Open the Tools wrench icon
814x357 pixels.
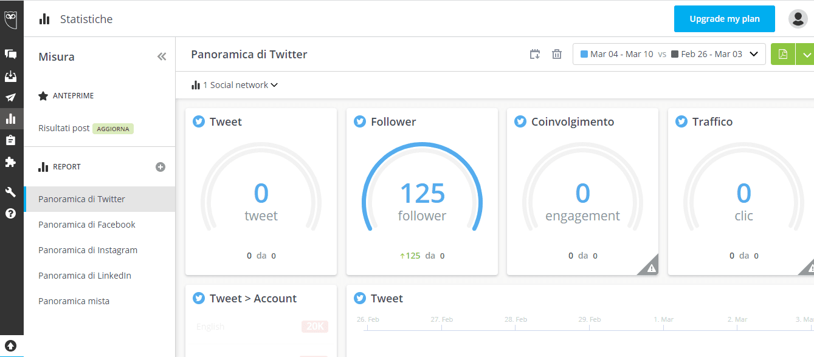(x=10, y=192)
